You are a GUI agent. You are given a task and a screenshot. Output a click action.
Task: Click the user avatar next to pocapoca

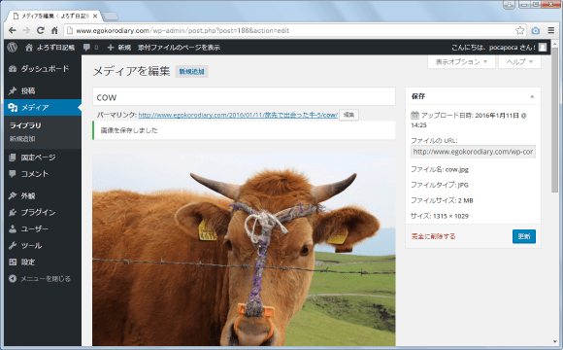[543, 47]
